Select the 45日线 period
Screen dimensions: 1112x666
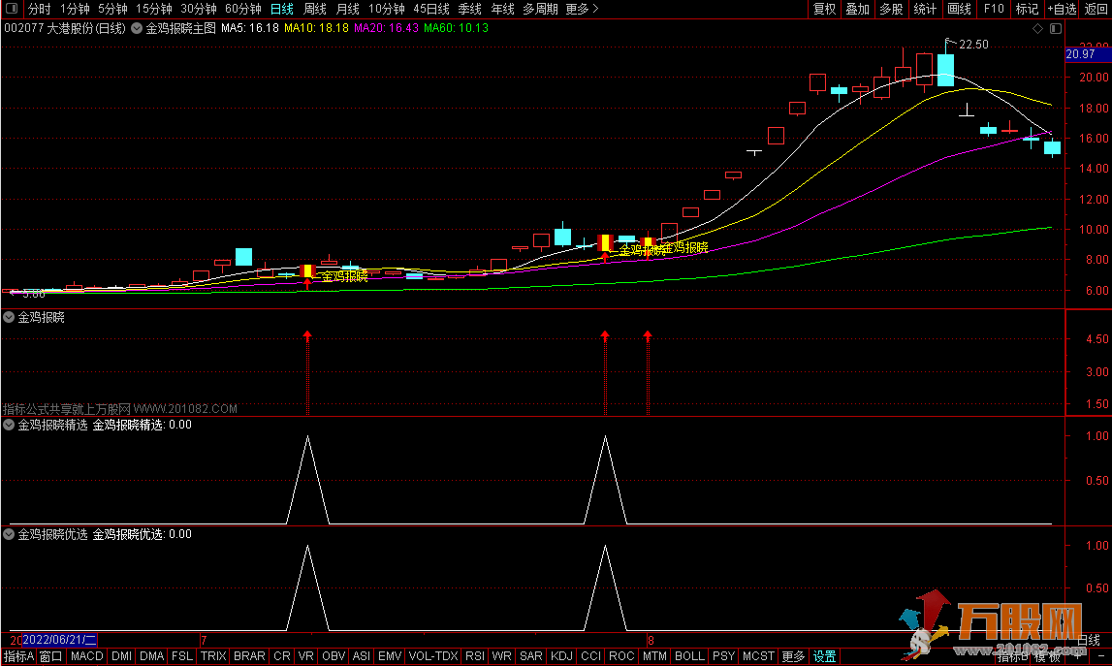coord(431,9)
